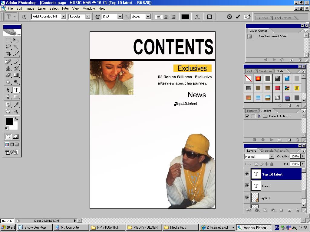
Task: Click the Create warped text icon
Action: point(197,17)
